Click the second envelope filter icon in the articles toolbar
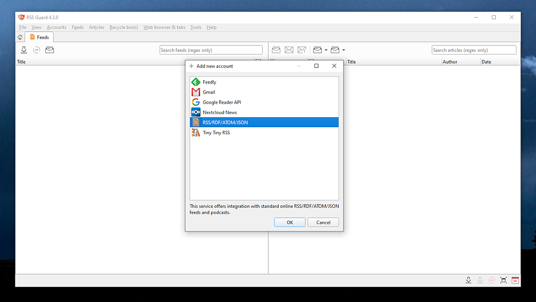This screenshot has width=536, height=302. (x=335, y=50)
